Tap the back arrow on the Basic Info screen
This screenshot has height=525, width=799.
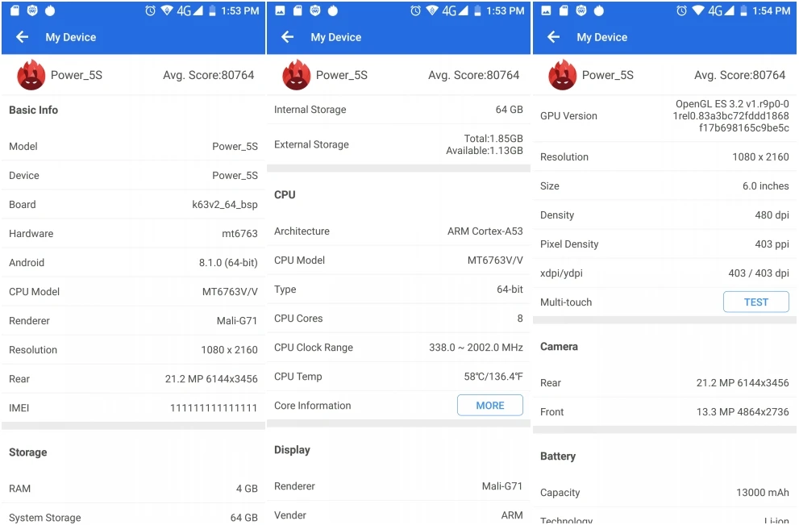click(22, 37)
